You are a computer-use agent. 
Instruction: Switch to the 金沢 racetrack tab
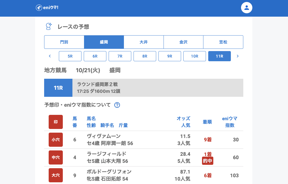(183, 42)
